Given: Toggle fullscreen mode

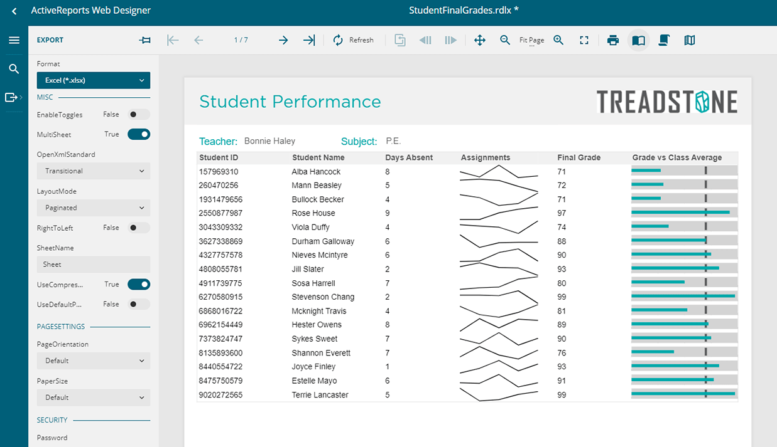Looking at the screenshot, I should click(584, 40).
